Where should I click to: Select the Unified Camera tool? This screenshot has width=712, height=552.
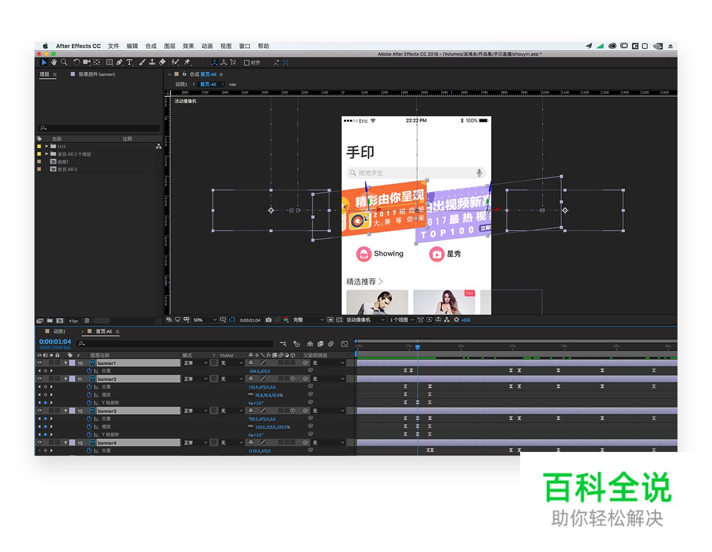pos(87,62)
